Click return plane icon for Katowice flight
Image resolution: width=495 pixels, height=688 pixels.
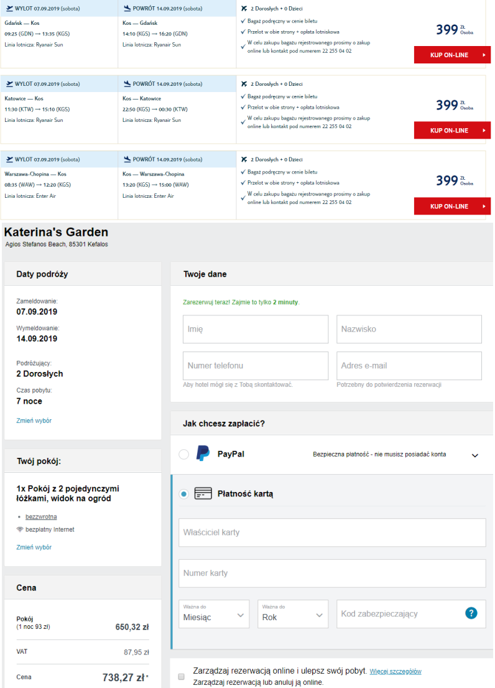[127, 84]
